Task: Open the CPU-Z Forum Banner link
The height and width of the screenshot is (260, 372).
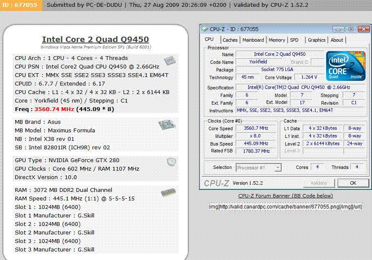Action: [285, 196]
